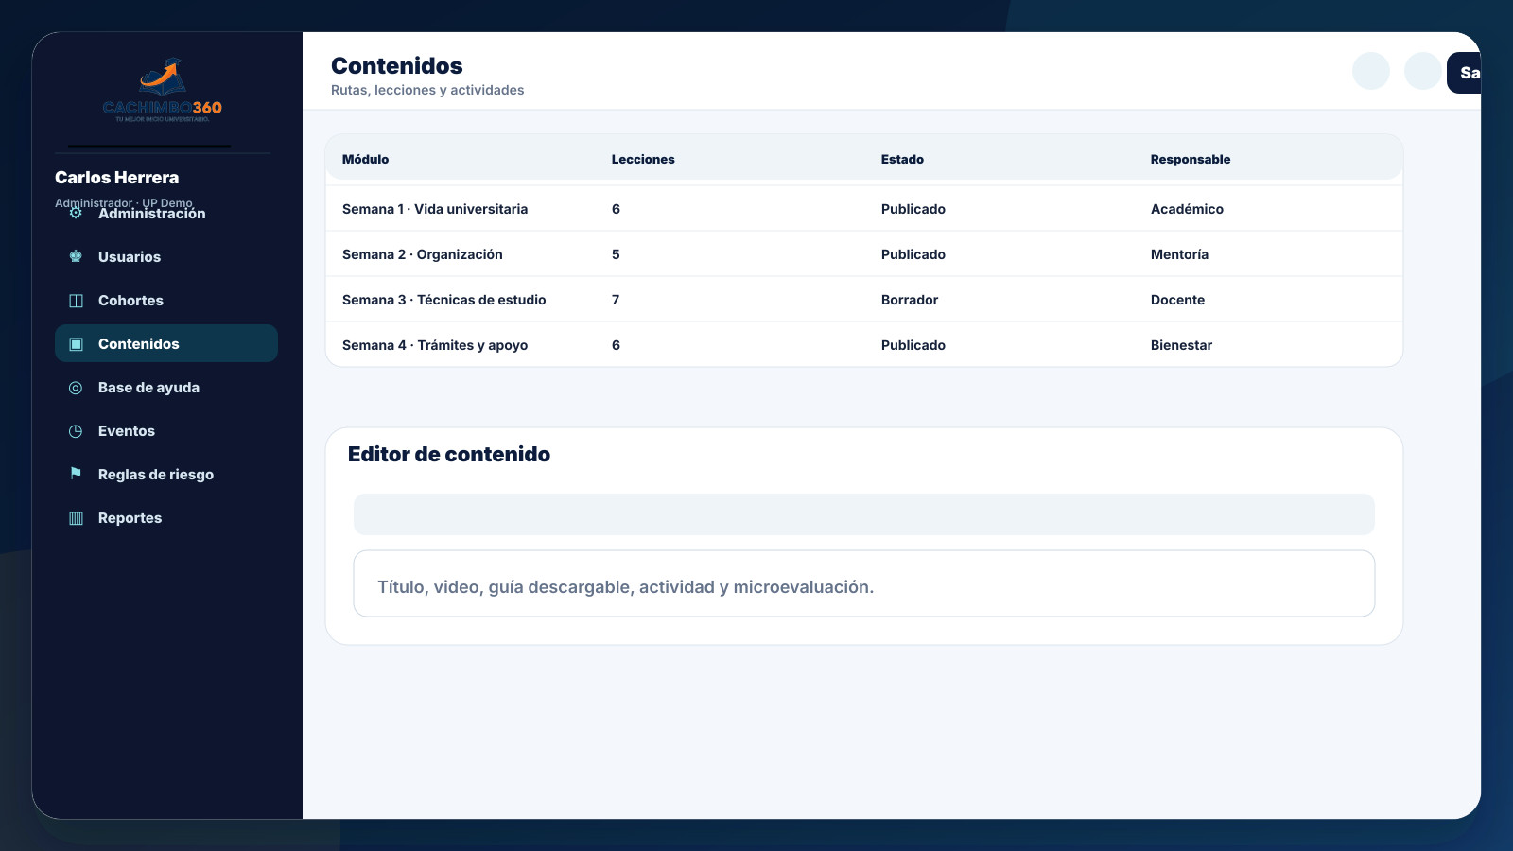Click the 'Bienestar' responsible cell
Screen dimensions: 1513x851
[1181, 345]
